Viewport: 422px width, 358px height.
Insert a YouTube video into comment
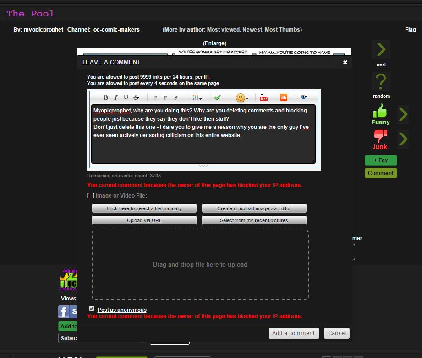click(264, 97)
